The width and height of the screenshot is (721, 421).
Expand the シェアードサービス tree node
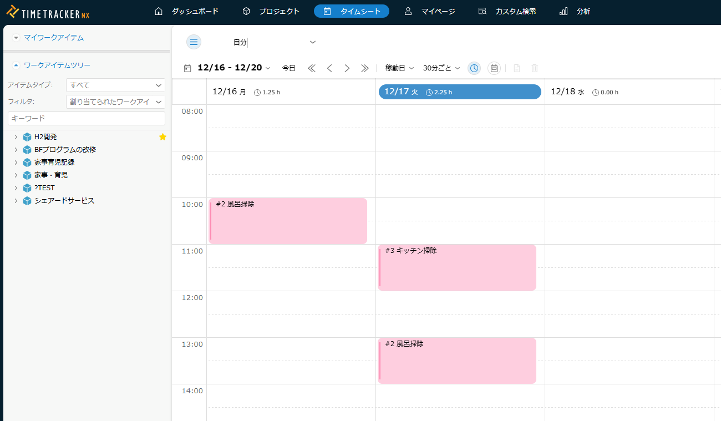coord(16,201)
